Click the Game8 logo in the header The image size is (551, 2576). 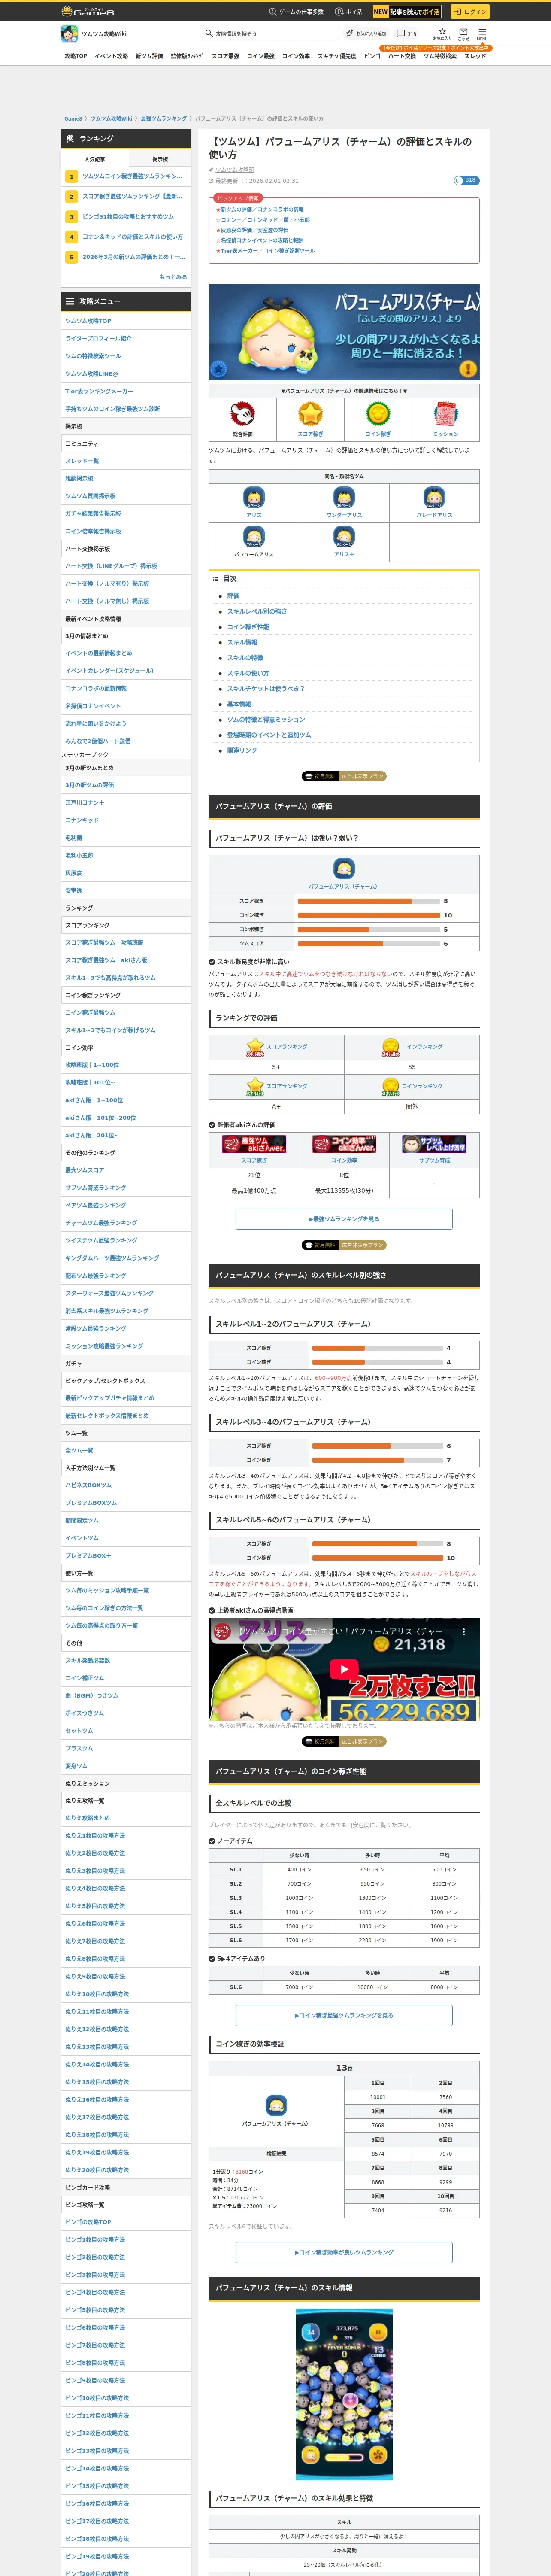coord(87,12)
